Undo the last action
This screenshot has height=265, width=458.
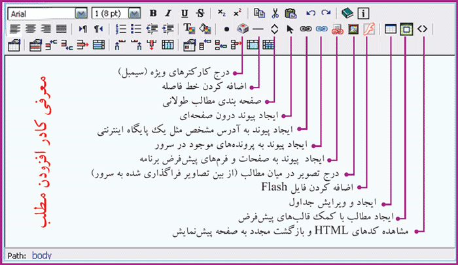(x=311, y=12)
